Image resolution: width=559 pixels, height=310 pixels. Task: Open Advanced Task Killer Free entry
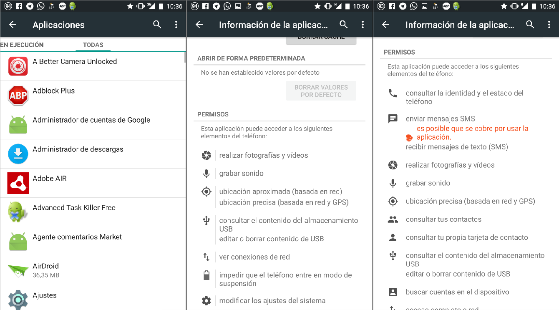click(x=93, y=212)
